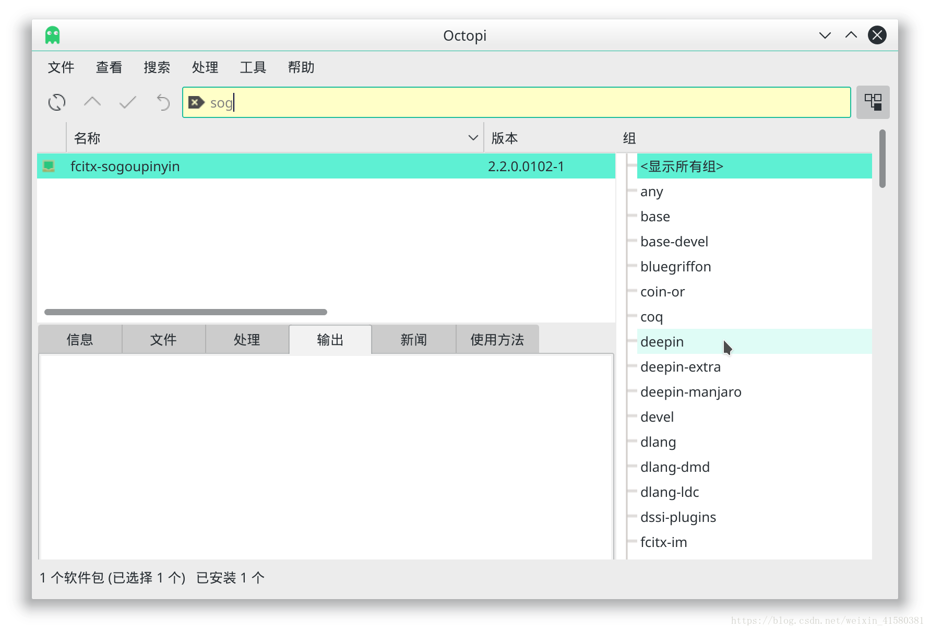Open the 工具 menu
The image size is (930, 631).
click(253, 67)
